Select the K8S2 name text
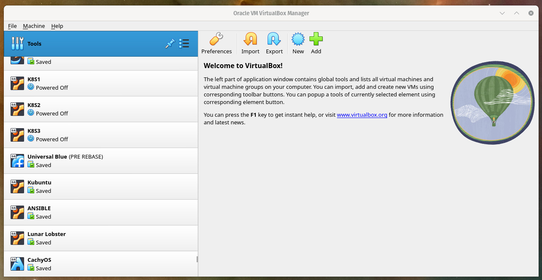Image resolution: width=542 pixels, height=280 pixels. coord(34,105)
